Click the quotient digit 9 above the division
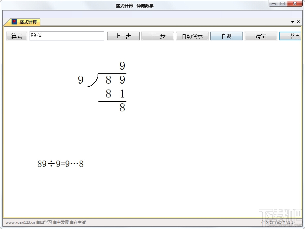The height and width of the screenshot is (229, 305). 122,66
